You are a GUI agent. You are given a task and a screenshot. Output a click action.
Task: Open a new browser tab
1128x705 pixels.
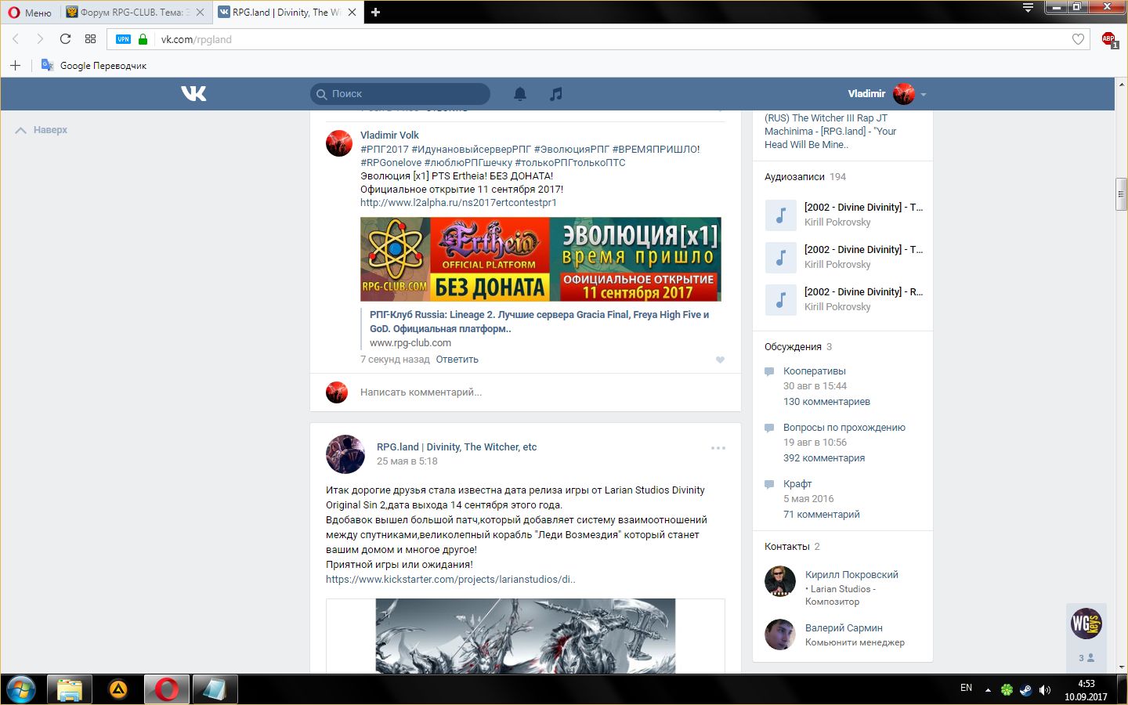point(375,12)
